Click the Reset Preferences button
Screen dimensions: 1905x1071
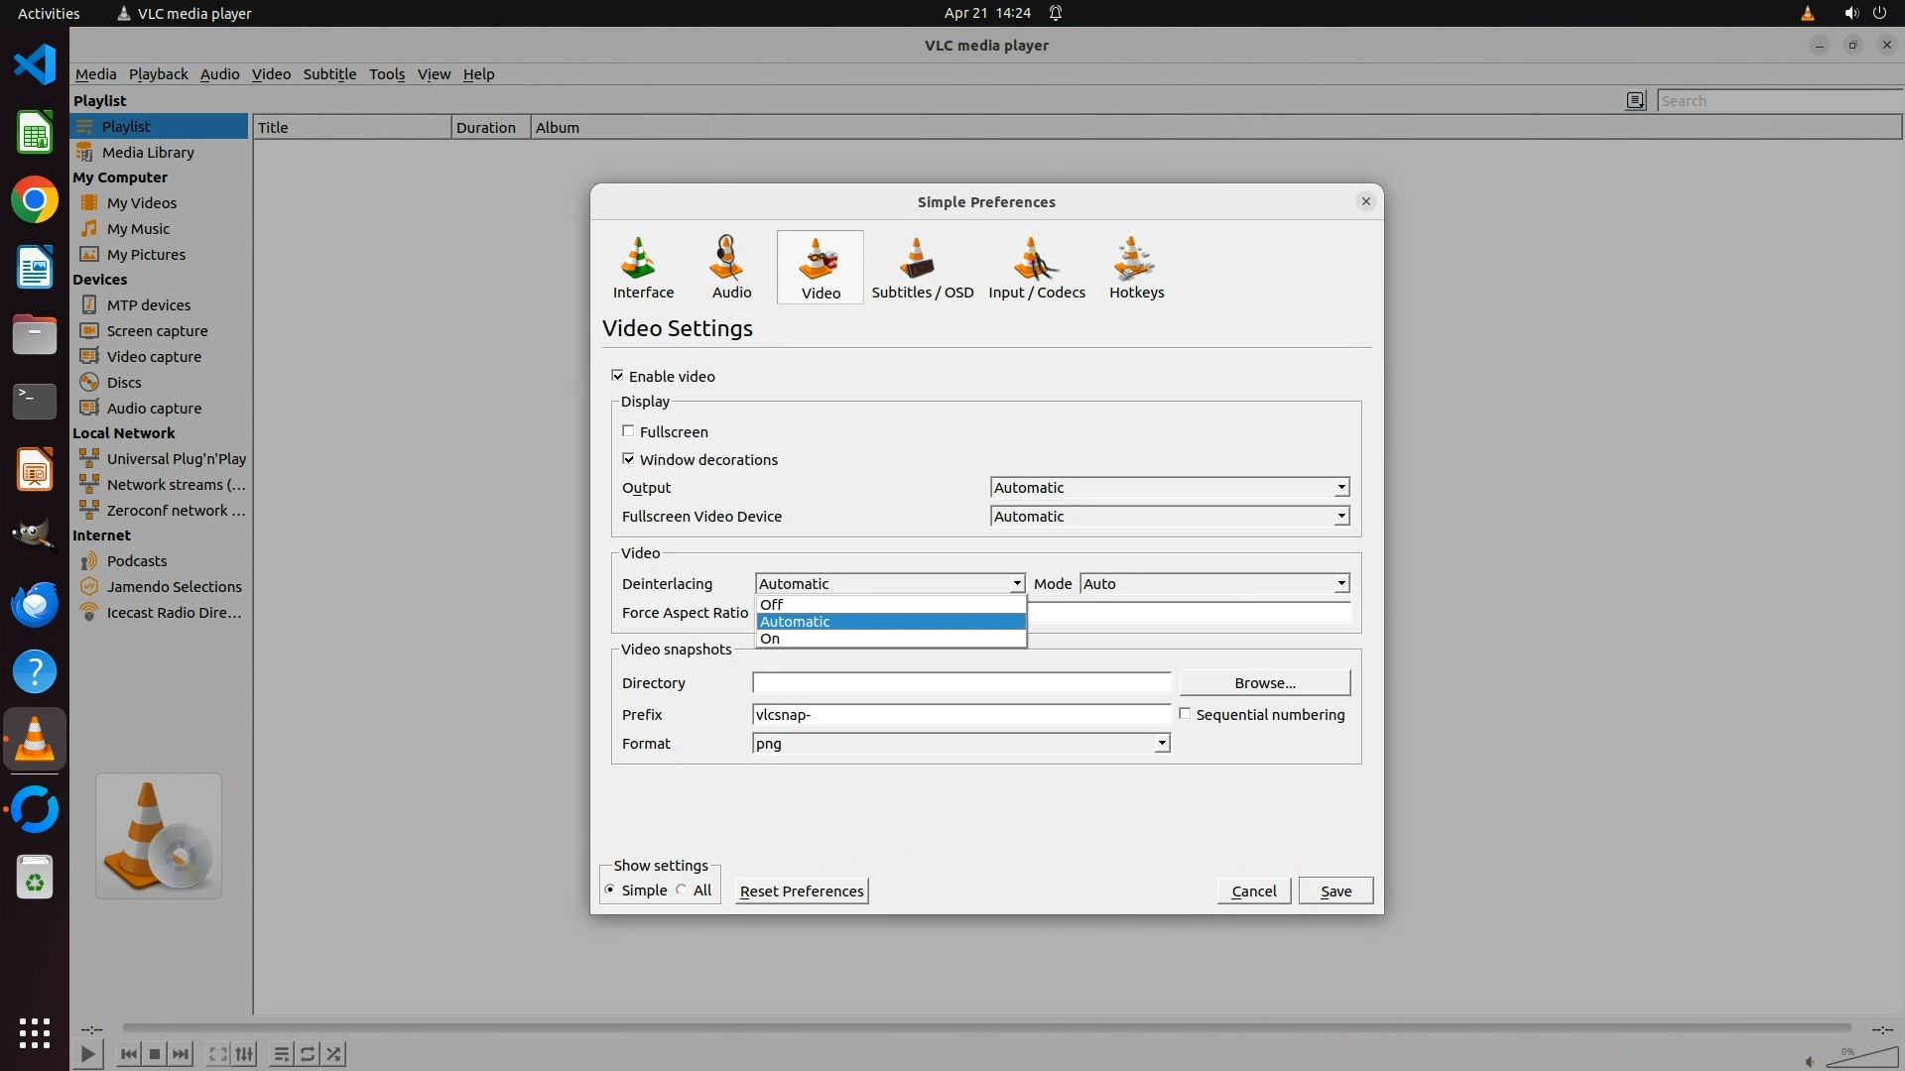[801, 891]
